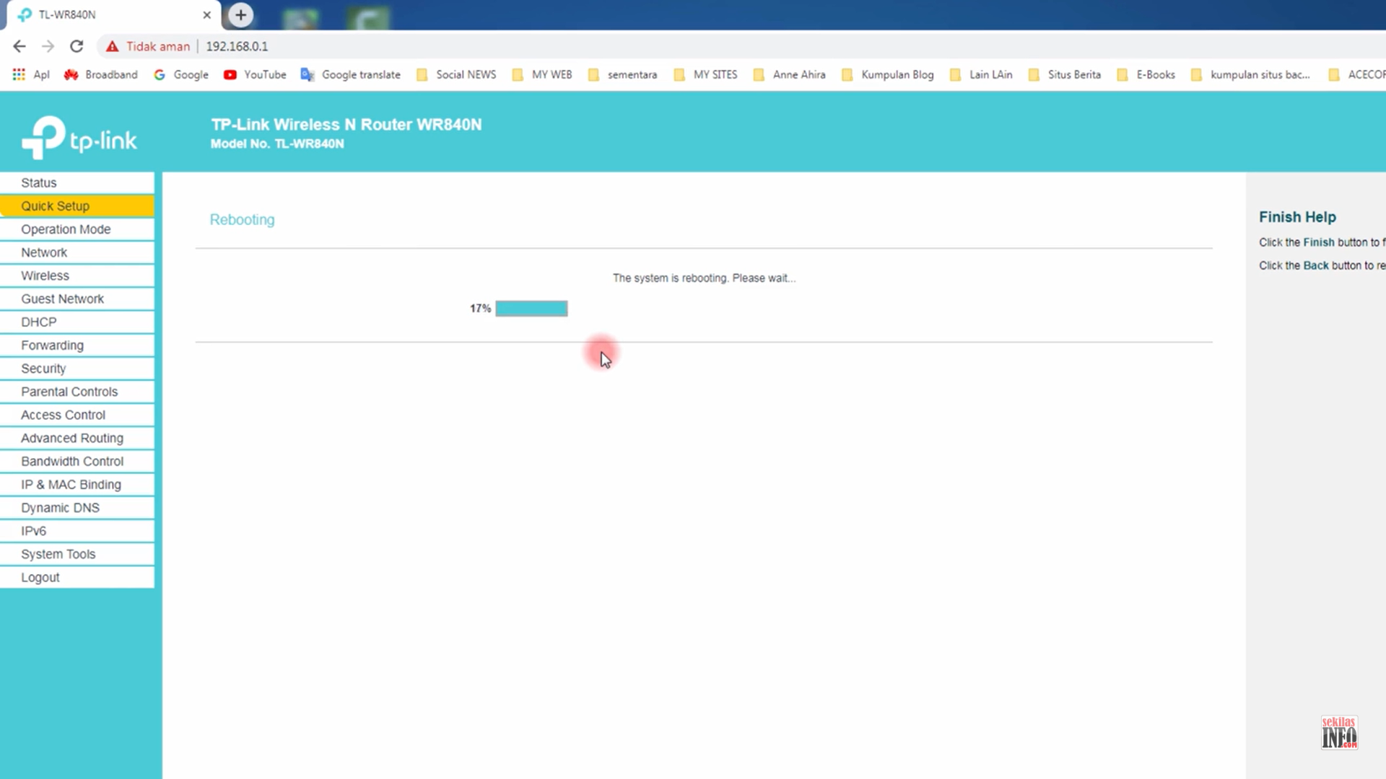This screenshot has width=1386, height=779.
Task: Close the TL-WR840N tab
Action: 207,14
